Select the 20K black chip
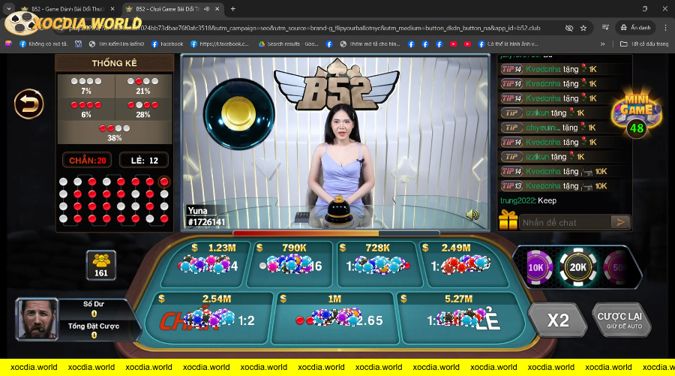The width and height of the screenshot is (675, 376). 577,267
